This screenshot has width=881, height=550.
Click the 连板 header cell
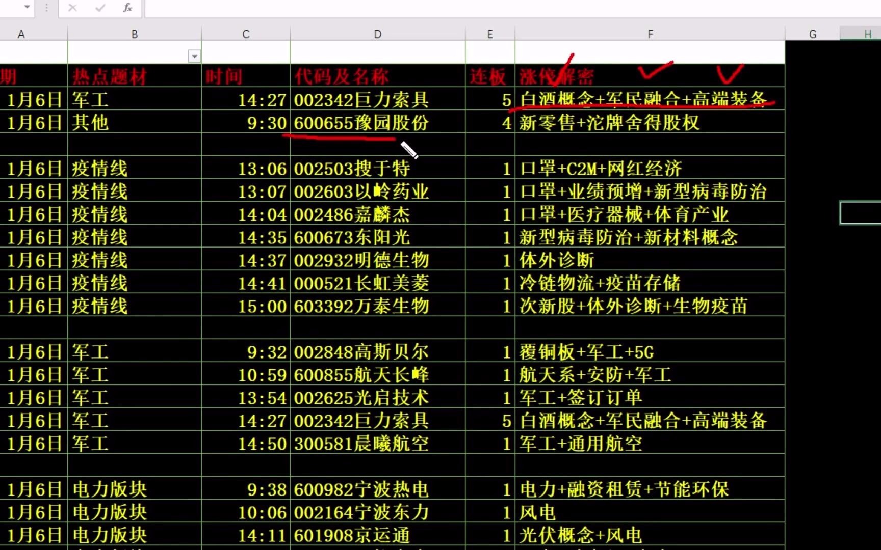[490, 76]
